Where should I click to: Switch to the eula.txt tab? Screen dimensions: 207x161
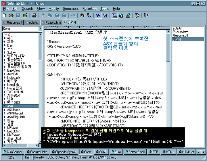point(32,22)
